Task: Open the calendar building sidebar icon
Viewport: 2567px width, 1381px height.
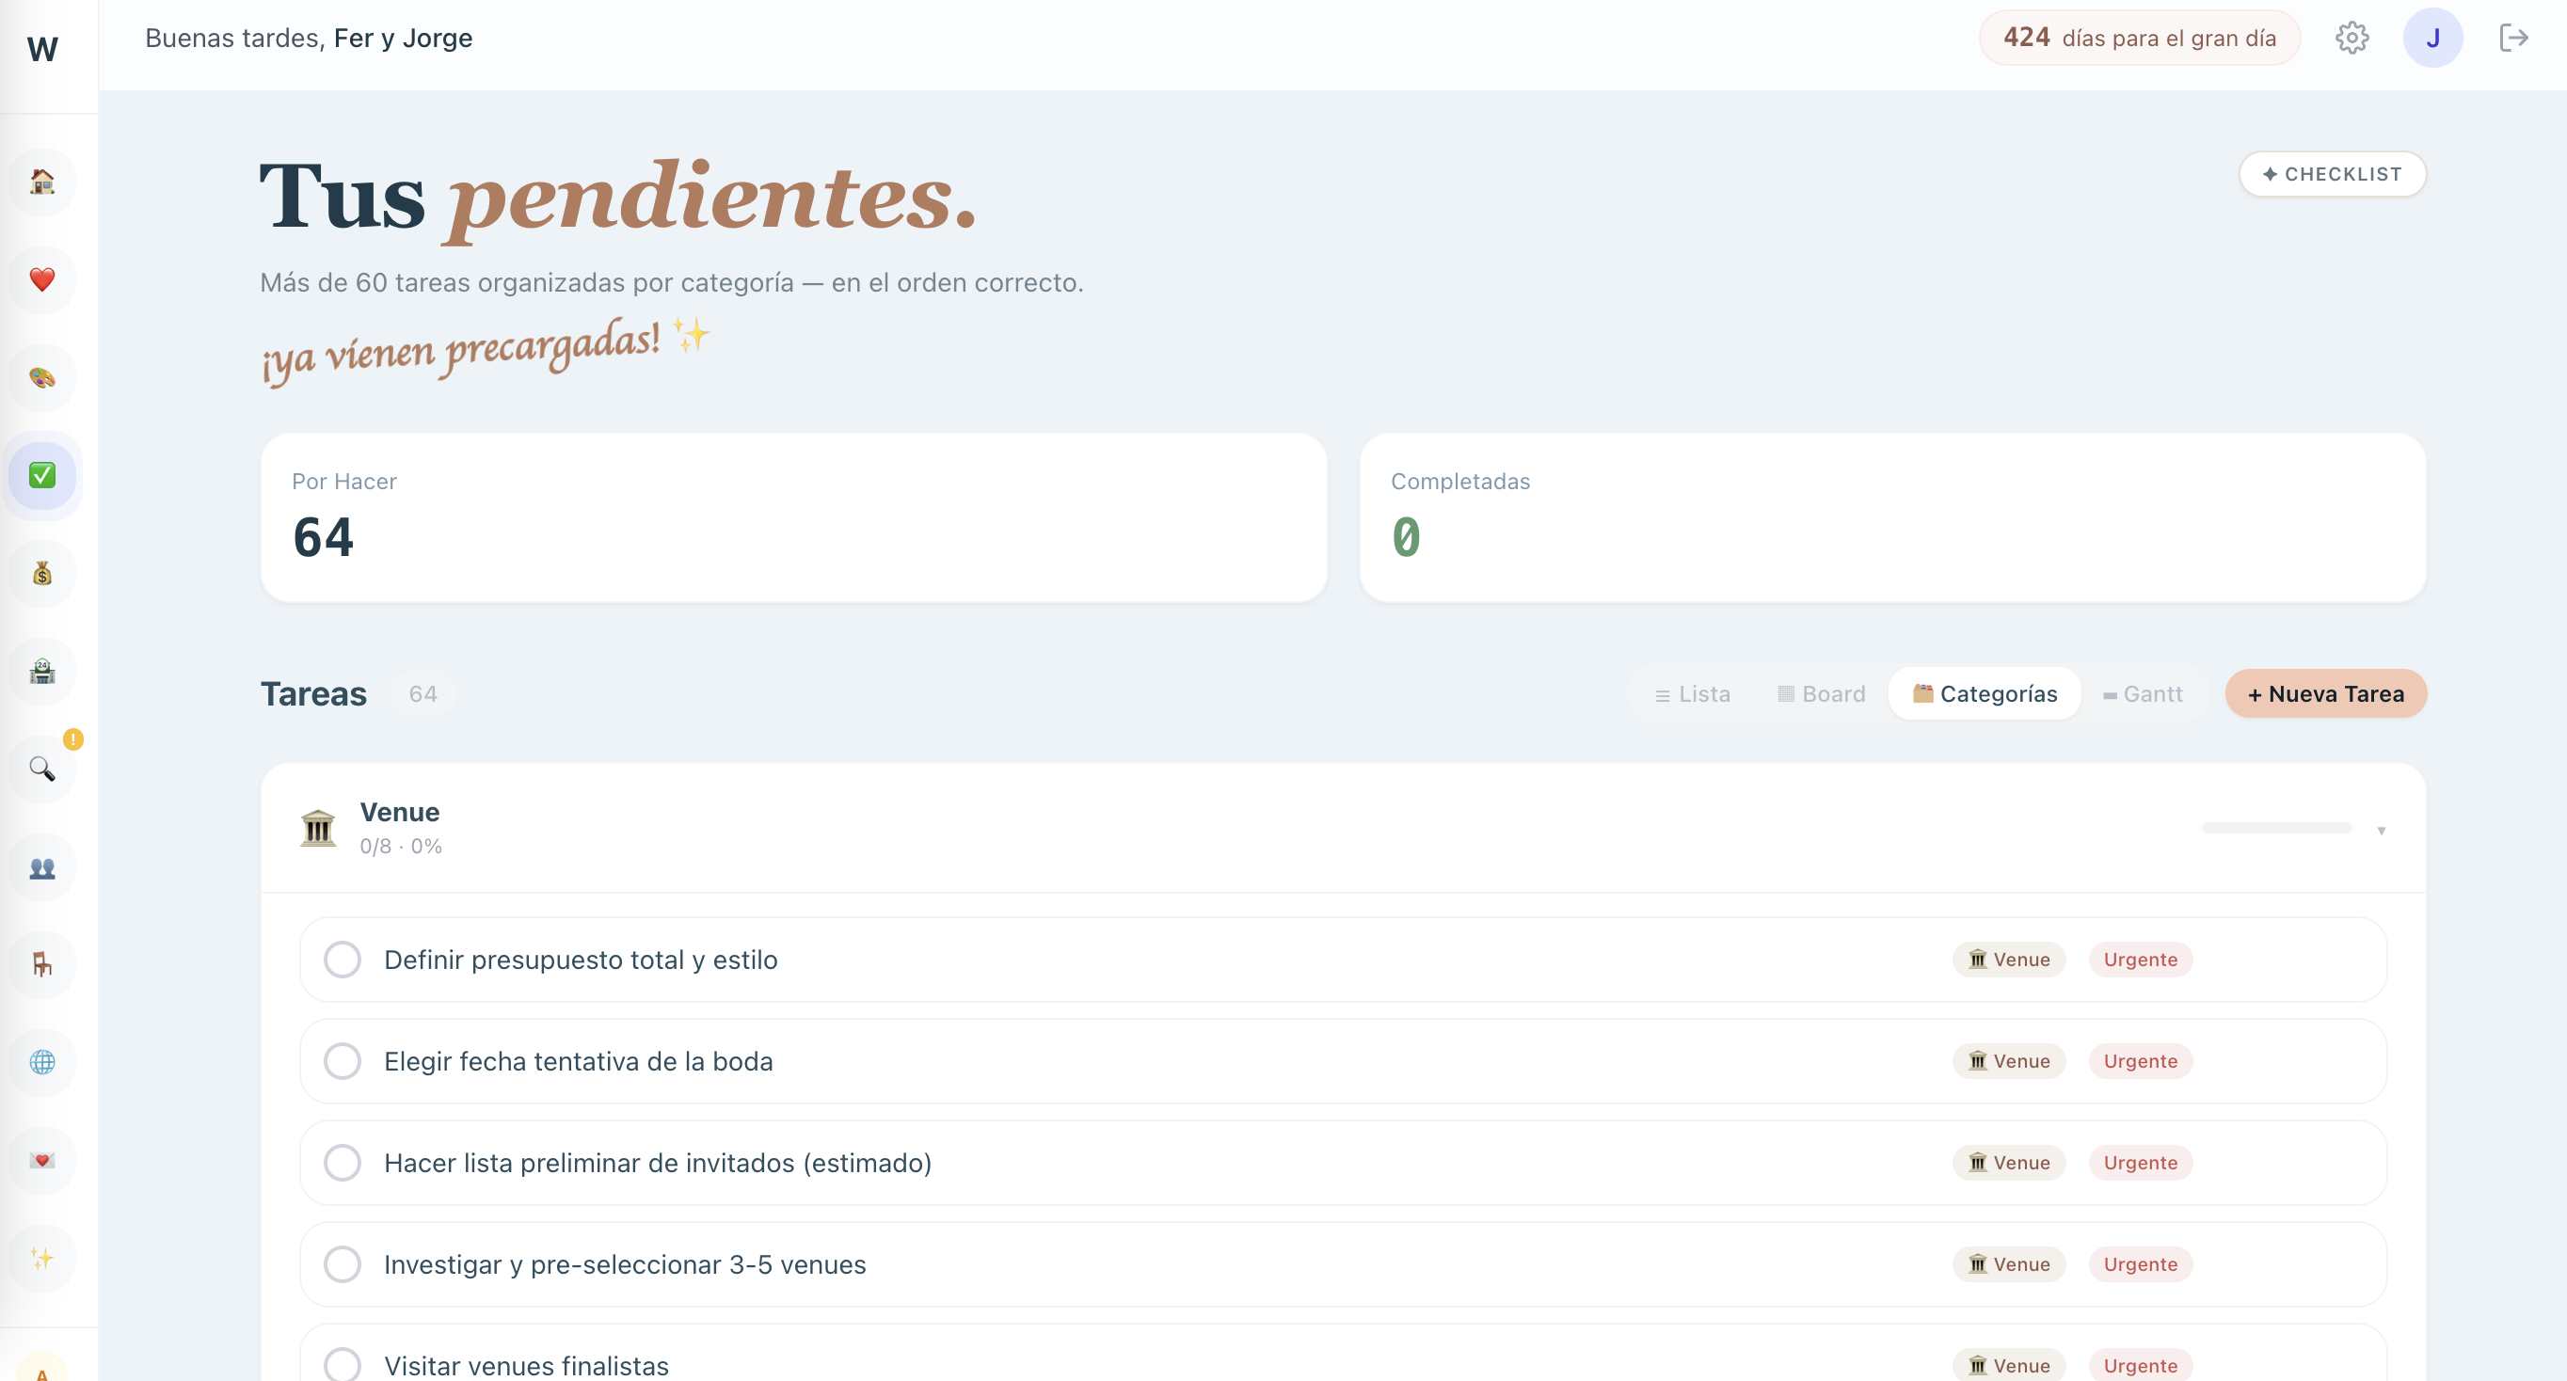Action: point(41,671)
